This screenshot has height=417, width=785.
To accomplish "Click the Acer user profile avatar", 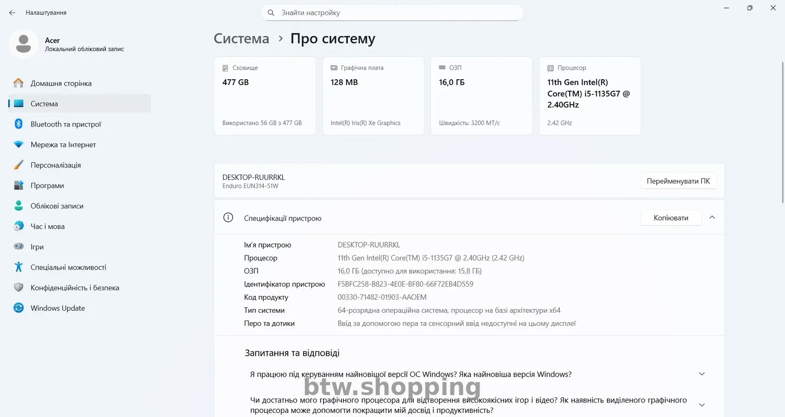I will 23,44.
